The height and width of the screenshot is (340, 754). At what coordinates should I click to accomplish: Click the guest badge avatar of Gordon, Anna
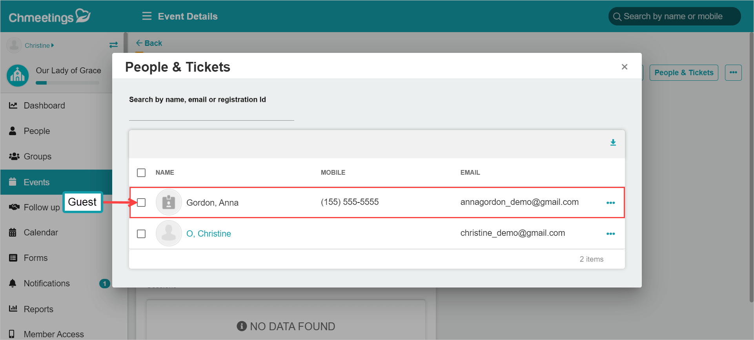[x=169, y=202]
